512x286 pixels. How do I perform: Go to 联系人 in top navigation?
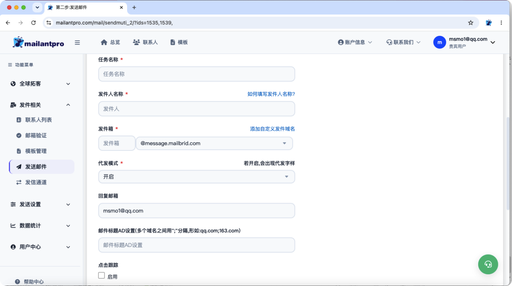[145, 42]
